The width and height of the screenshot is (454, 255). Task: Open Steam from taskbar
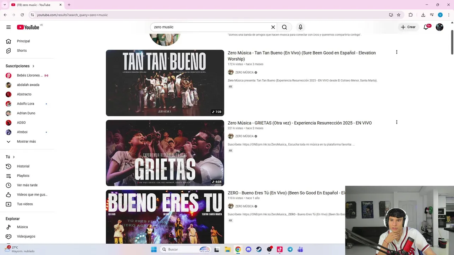(259, 249)
